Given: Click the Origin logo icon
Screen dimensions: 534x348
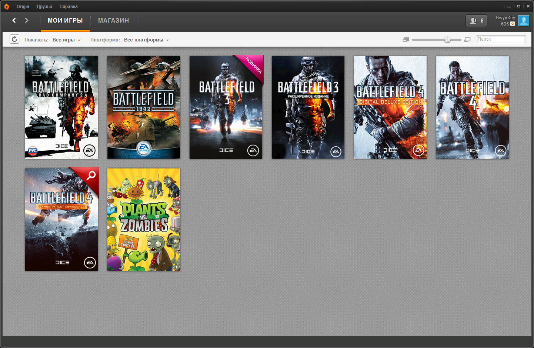Looking at the screenshot, I should point(7,7).
